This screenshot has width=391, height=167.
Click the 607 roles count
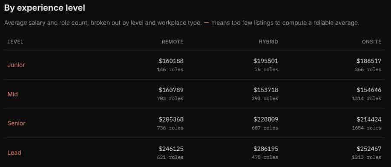pyautogui.click(x=265, y=128)
